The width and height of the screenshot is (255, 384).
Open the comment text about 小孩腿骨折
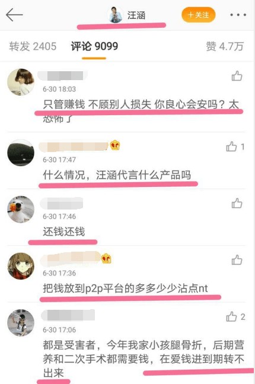pyautogui.click(x=144, y=358)
